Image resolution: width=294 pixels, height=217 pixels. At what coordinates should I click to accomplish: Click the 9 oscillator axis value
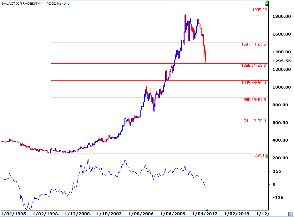274,185
